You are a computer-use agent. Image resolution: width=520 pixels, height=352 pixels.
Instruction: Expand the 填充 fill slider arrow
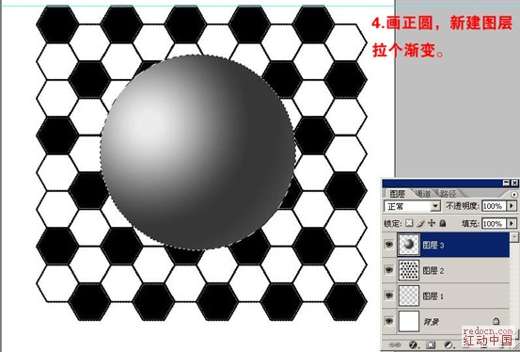click(512, 223)
